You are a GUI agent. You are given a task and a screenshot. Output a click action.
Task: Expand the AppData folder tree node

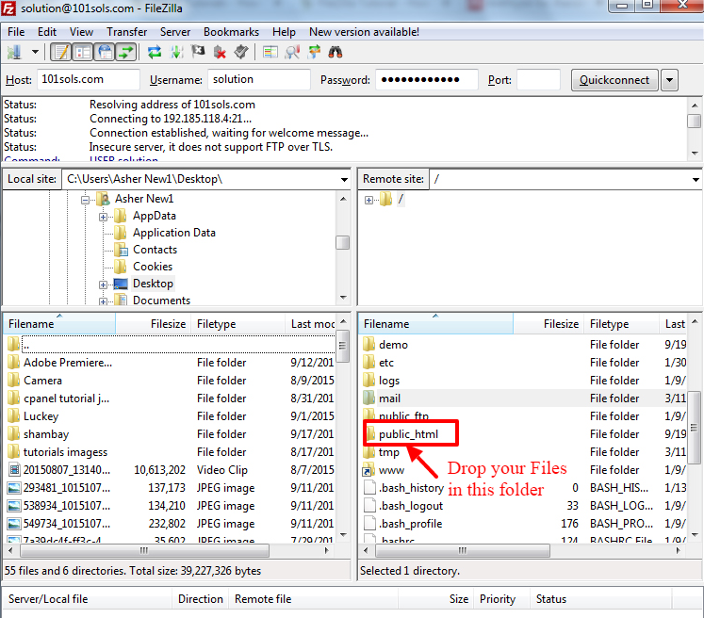104,216
